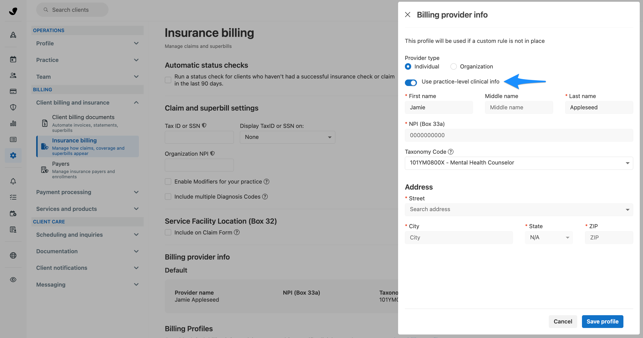
Task: Expand the Team settings section
Action: 87,77
